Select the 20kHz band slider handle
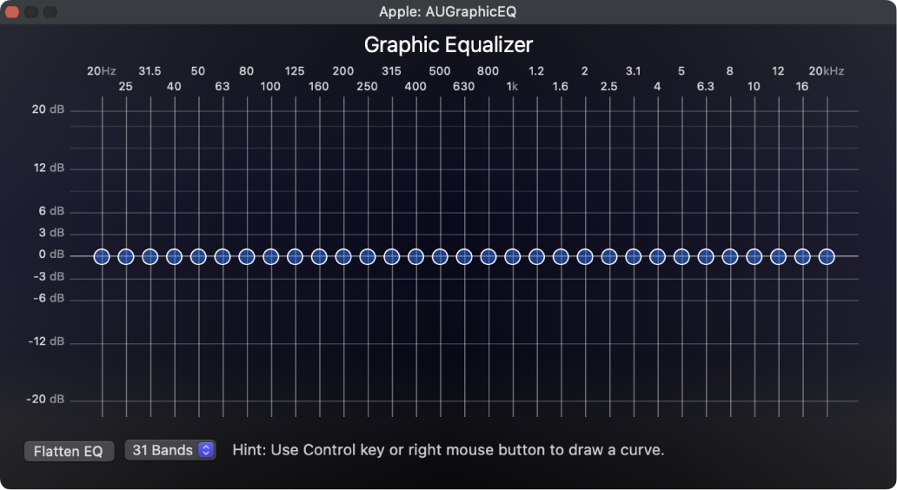The image size is (897, 490). 827,256
